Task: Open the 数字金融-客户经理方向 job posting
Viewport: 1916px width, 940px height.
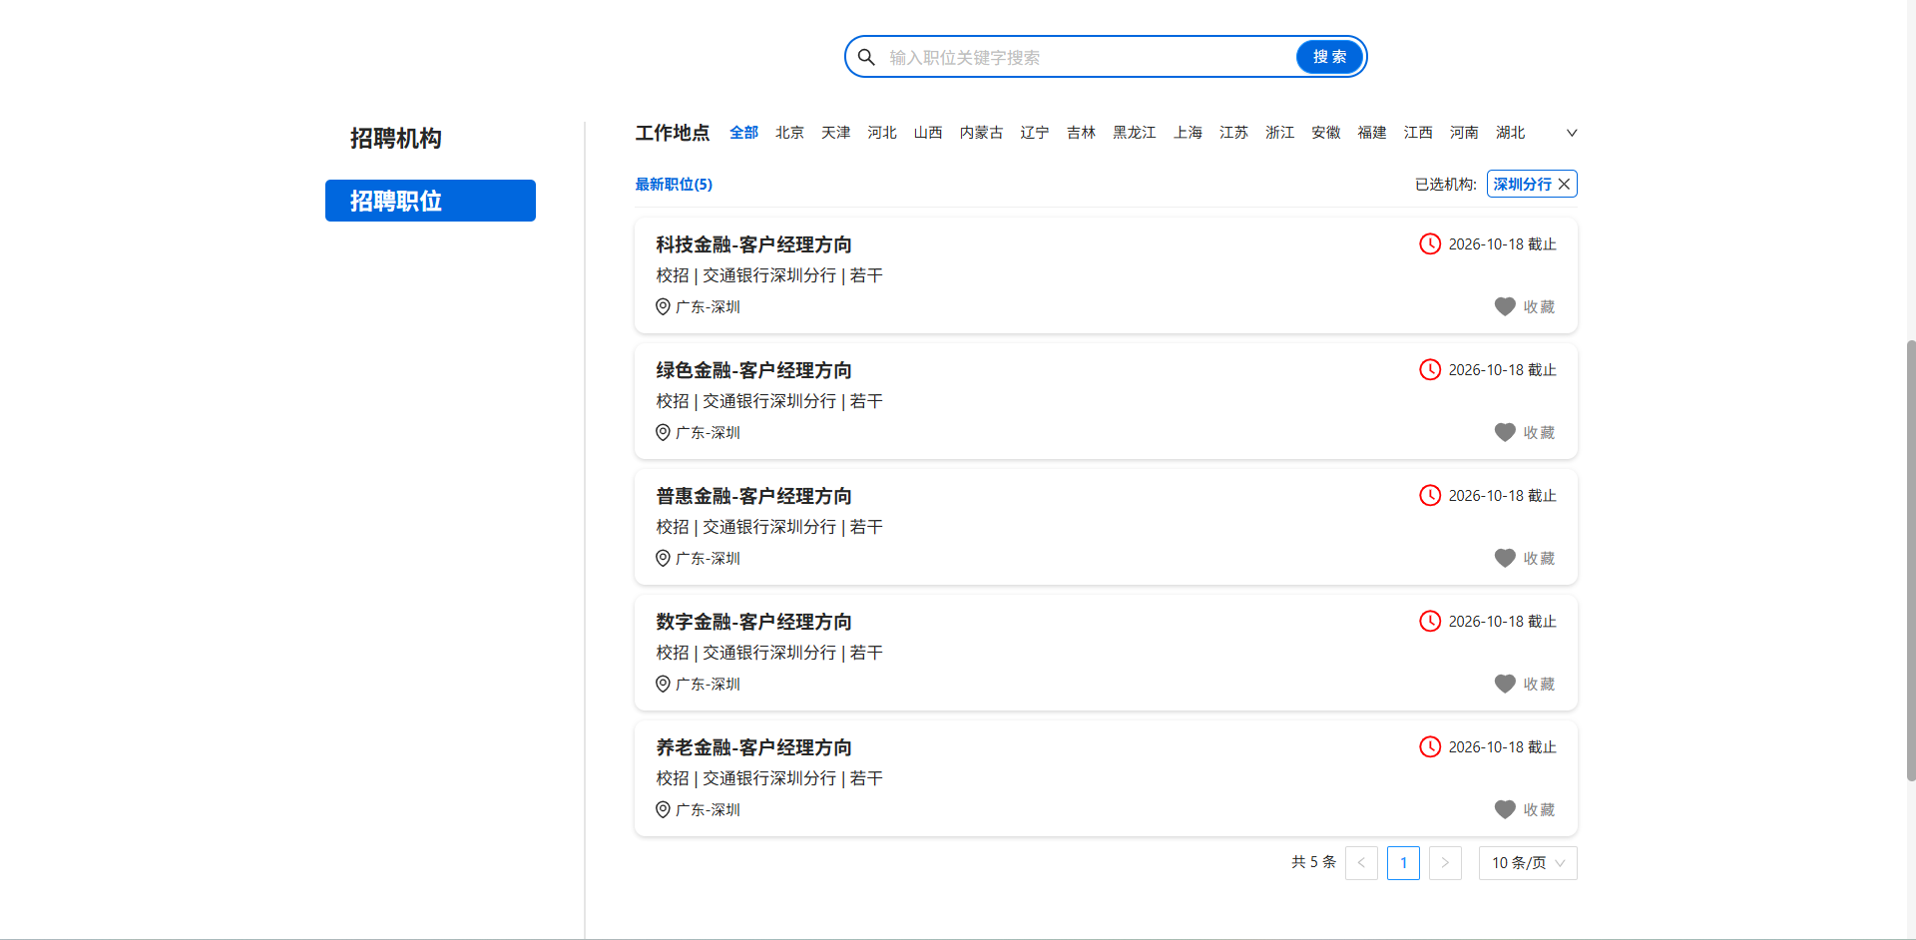Action: click(753, 622)
